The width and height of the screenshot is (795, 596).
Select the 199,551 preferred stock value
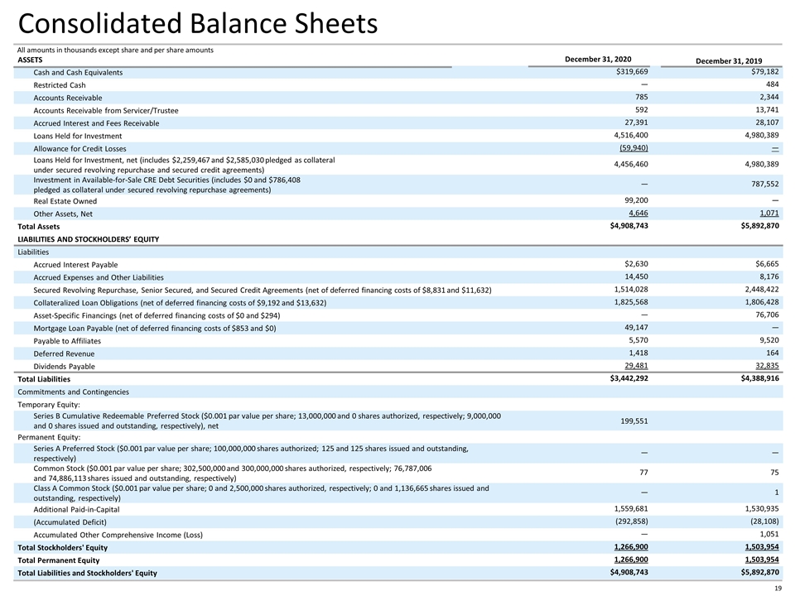point(634,421)
